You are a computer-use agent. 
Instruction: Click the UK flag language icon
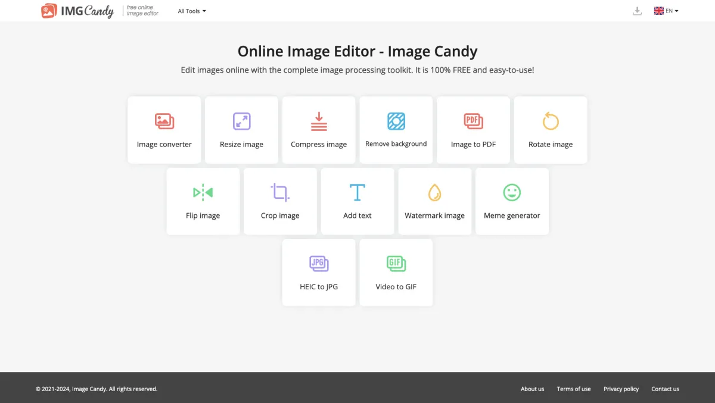click(x=659, y=11)
